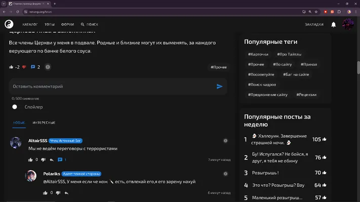Report AltairSSS's comment
Screen dimensions: 360x202
225,140
